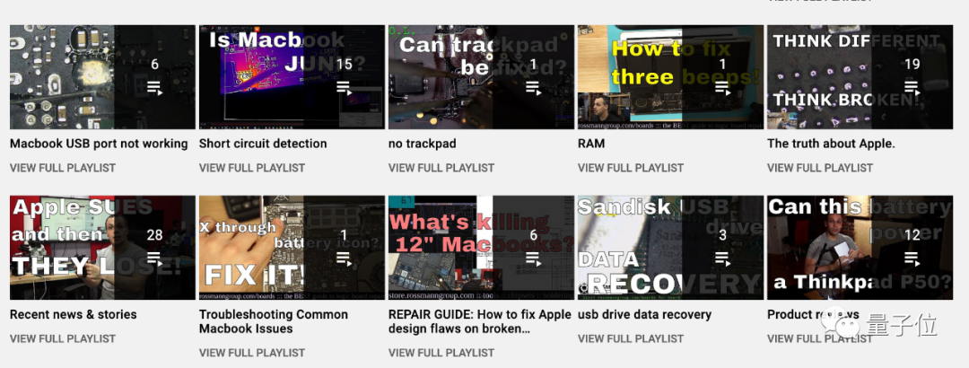The image size is (969, 368).
Task: Click the 'RAM' playlist title
Action: click(x=591, y=144)
